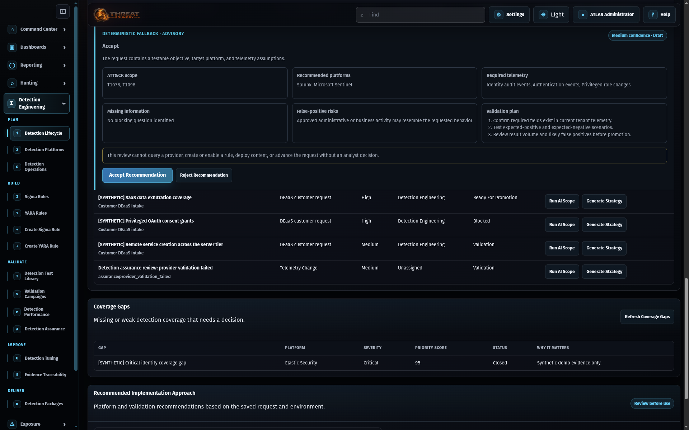Click the Create Sigma Rule plus icon
Image resolution: width=689 pixels, height=430 pixels.
(17, 230)
